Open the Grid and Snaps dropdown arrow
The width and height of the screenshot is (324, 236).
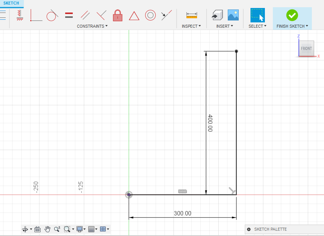96,229
